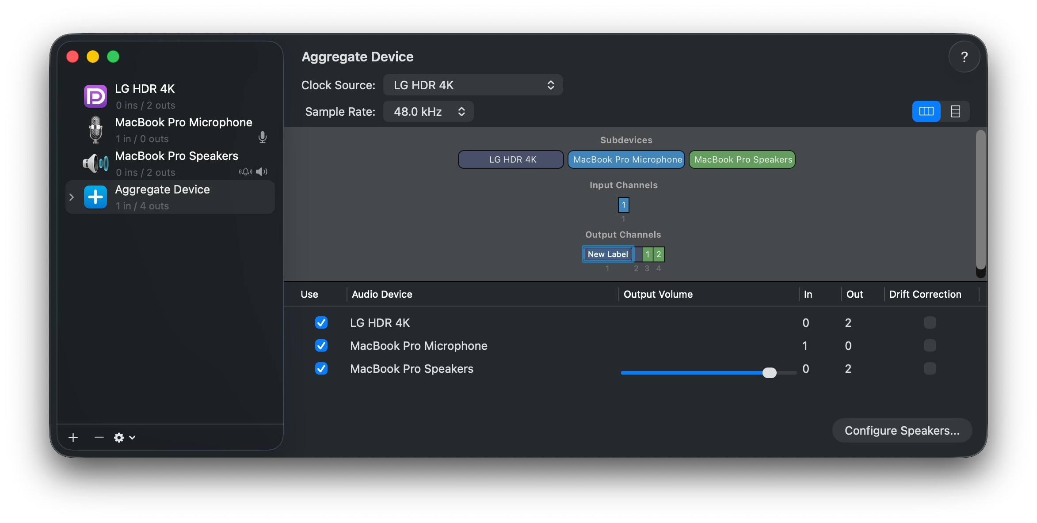Enable Drift Correction for LG HDR 4K
Viewport: 1037px width, 523px height.
pos(930,322)
